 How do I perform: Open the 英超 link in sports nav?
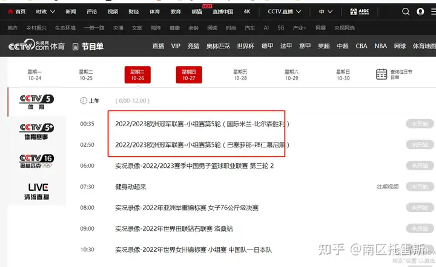coord(323,46)
